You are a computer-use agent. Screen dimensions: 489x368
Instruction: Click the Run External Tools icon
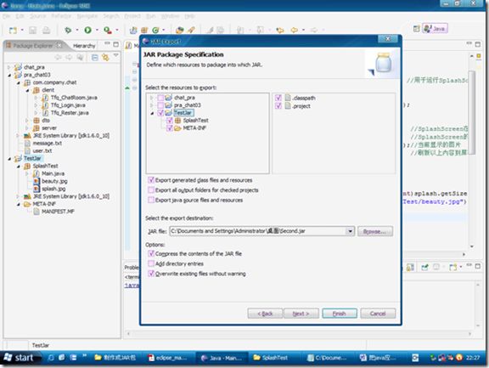(108, 30)
